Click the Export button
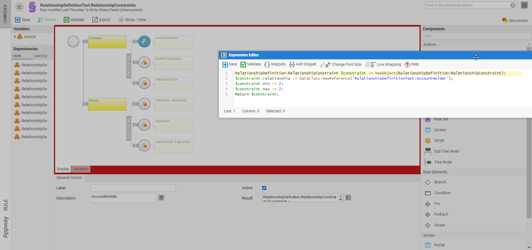The height and width of the screenshot is (250, 532). 101,20
